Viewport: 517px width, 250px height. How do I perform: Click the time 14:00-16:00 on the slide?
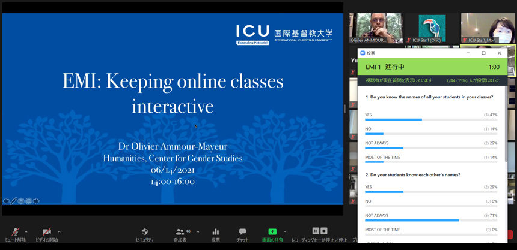coord(173,182)
